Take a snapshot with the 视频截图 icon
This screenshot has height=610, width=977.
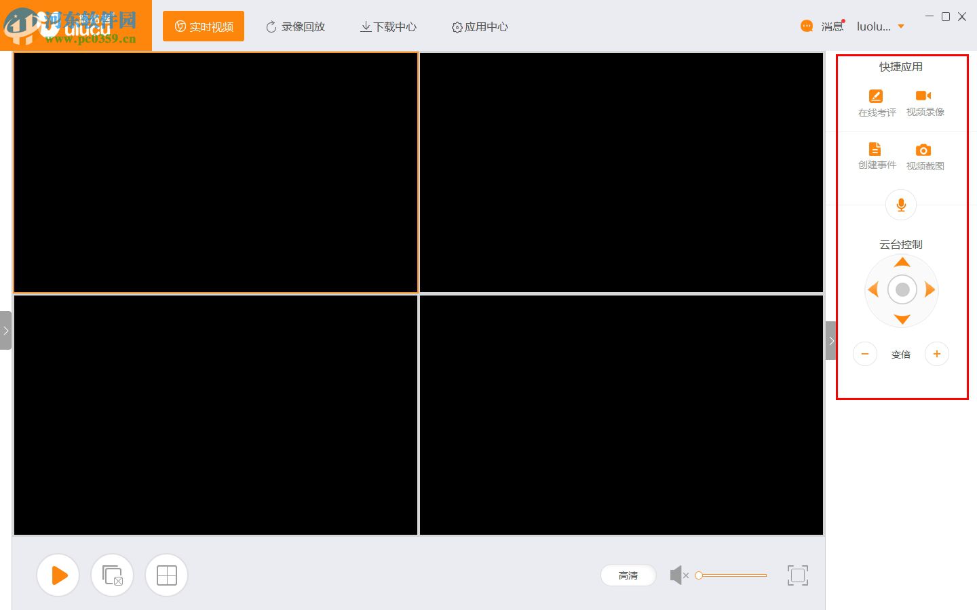click(923, 156)
